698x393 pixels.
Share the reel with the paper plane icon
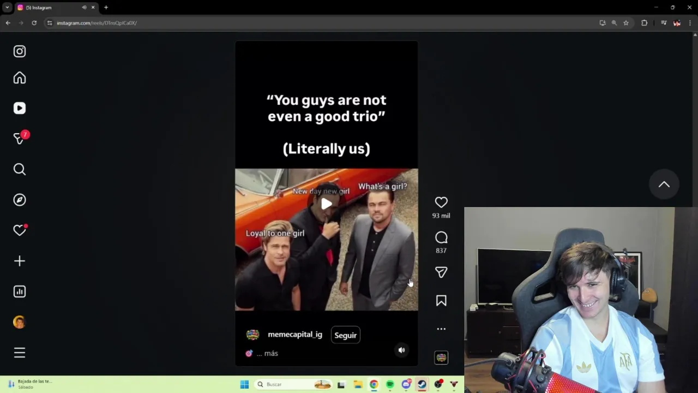coord(441,272)
